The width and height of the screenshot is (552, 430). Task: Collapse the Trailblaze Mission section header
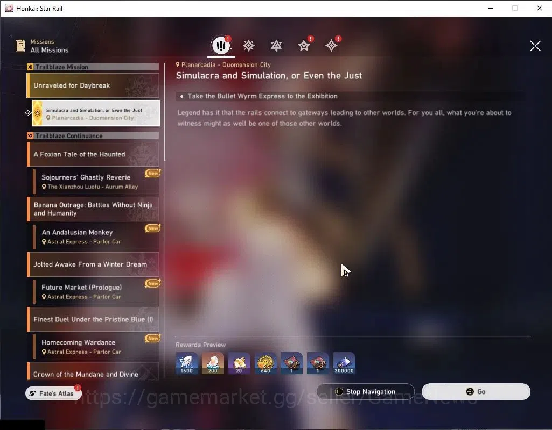tap(93, 67)
